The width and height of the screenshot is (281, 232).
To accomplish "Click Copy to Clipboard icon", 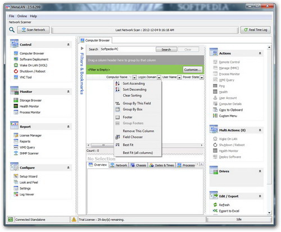I will pyautogui.click(x=215, y=110).
